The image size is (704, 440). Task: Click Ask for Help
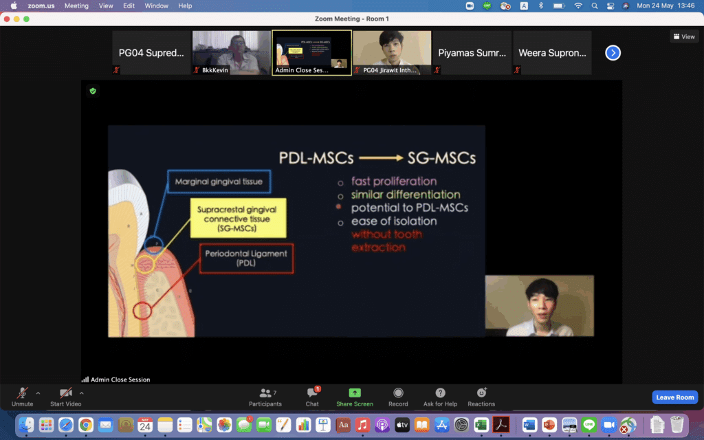click(x=440, y=397)
